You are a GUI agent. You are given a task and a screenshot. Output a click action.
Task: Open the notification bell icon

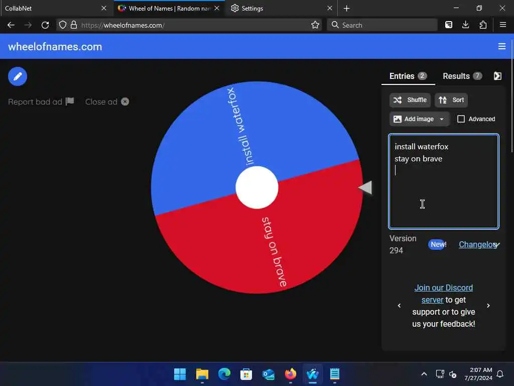point(500,374)
